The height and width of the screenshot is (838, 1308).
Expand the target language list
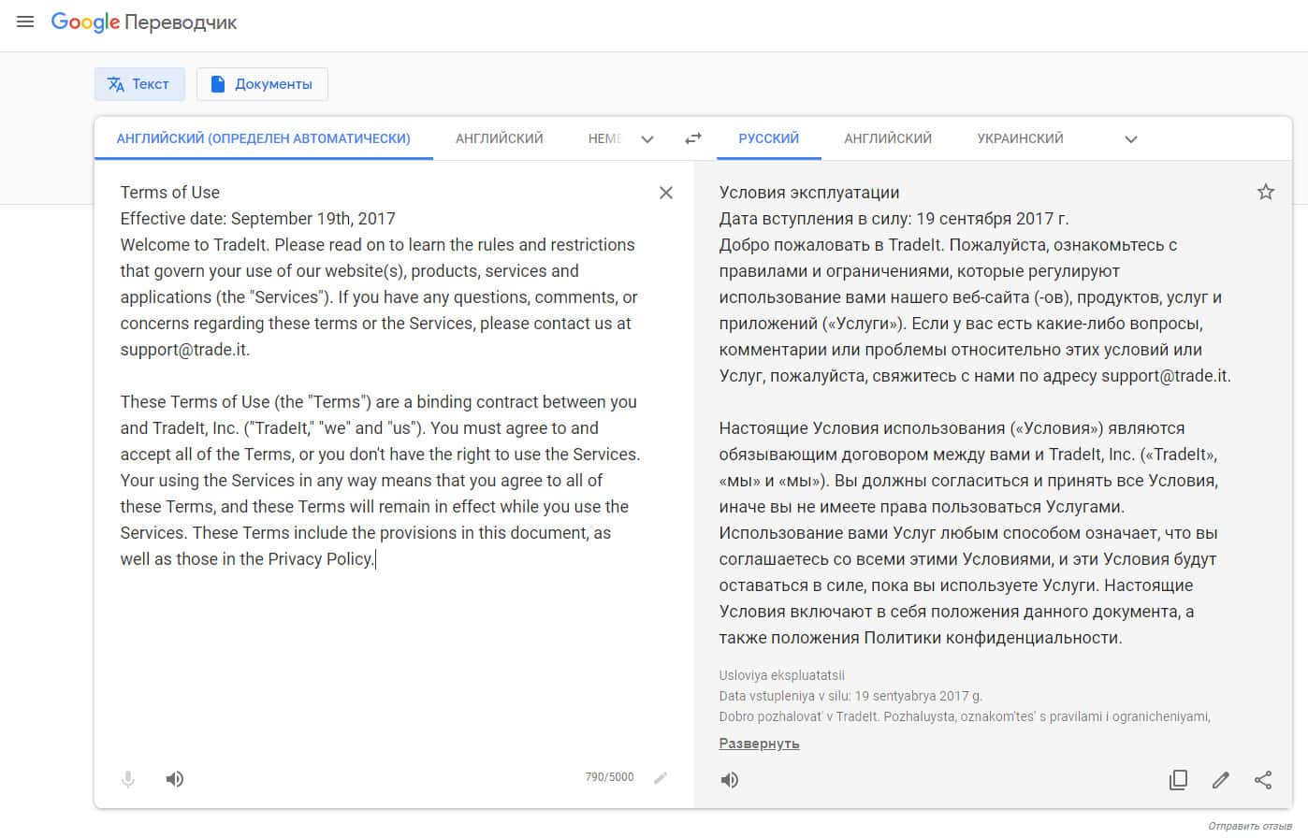(x=1131, y=139)
